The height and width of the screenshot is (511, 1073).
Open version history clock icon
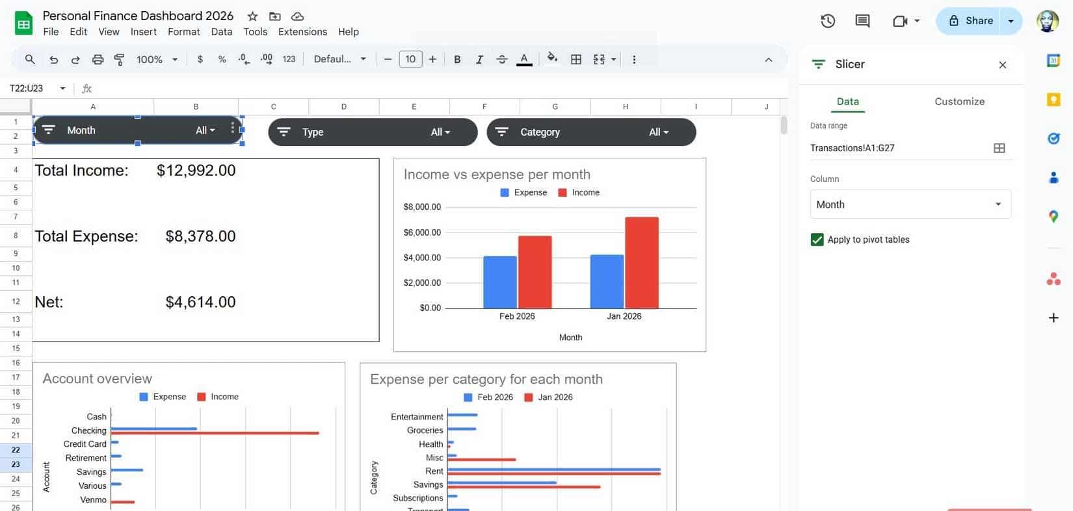point(828,21)
